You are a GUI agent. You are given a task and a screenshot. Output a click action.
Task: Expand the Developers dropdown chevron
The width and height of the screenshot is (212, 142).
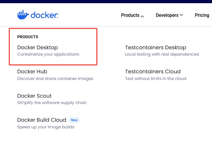point(182,15)
